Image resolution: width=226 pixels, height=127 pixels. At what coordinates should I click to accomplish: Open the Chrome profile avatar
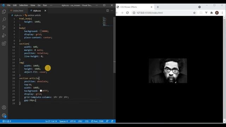[x=217, y=13]
